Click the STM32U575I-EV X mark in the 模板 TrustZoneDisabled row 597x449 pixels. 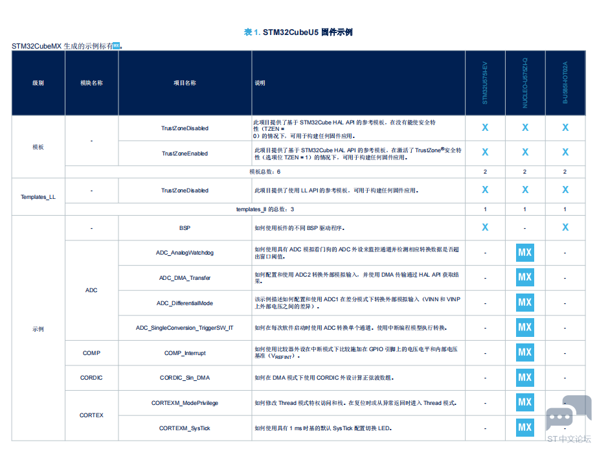pyautogui.click(x=485, y=128)
